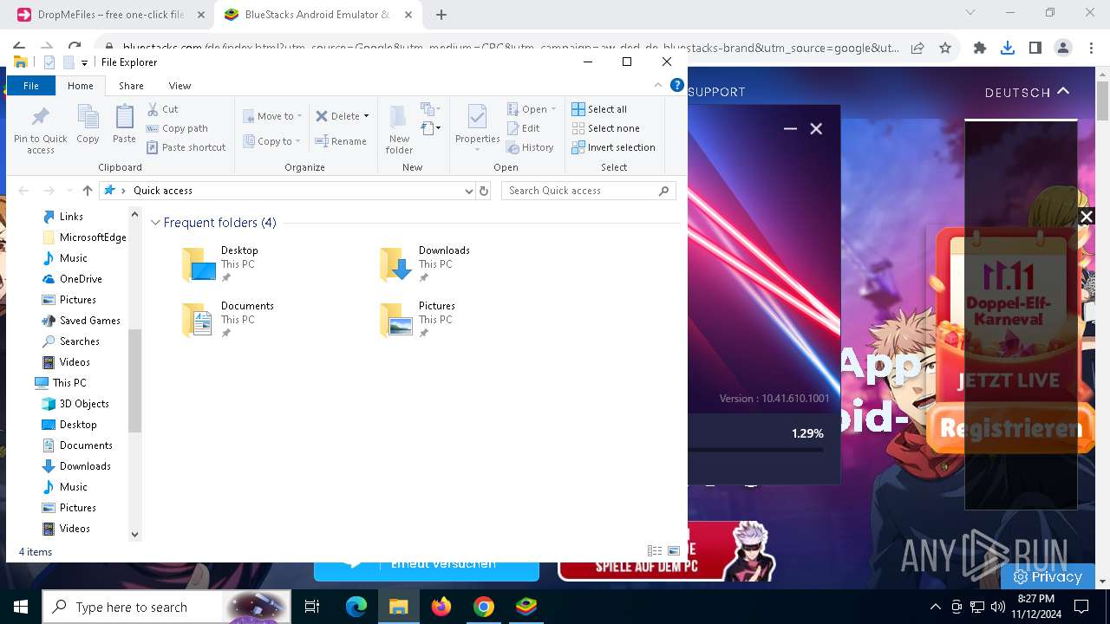Open File Explorer Help icon

[677, 85]
